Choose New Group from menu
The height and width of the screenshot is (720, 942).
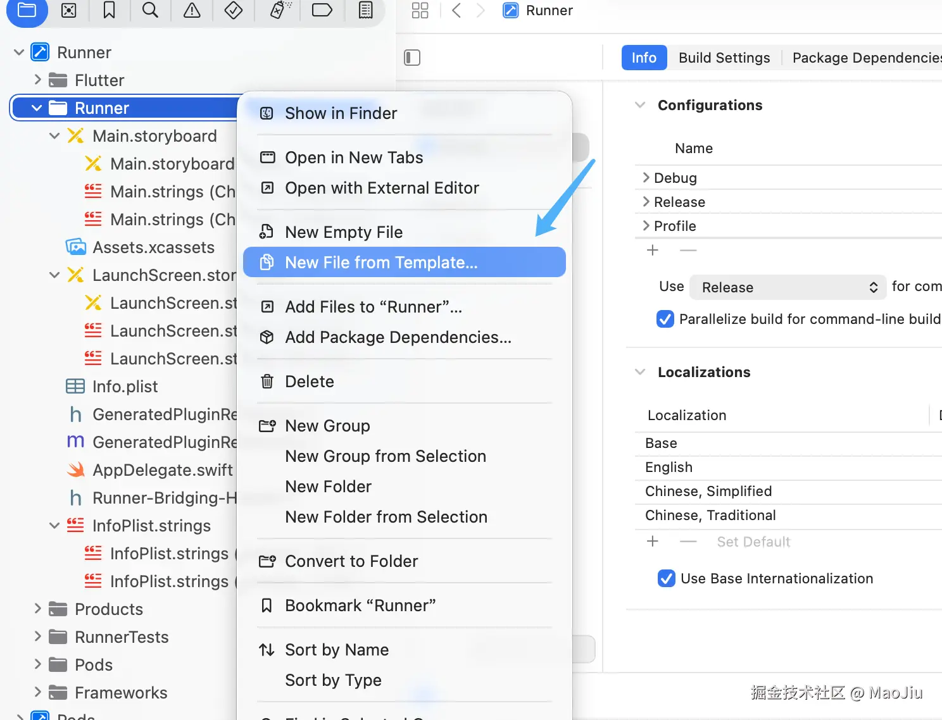tap(404, 426)
